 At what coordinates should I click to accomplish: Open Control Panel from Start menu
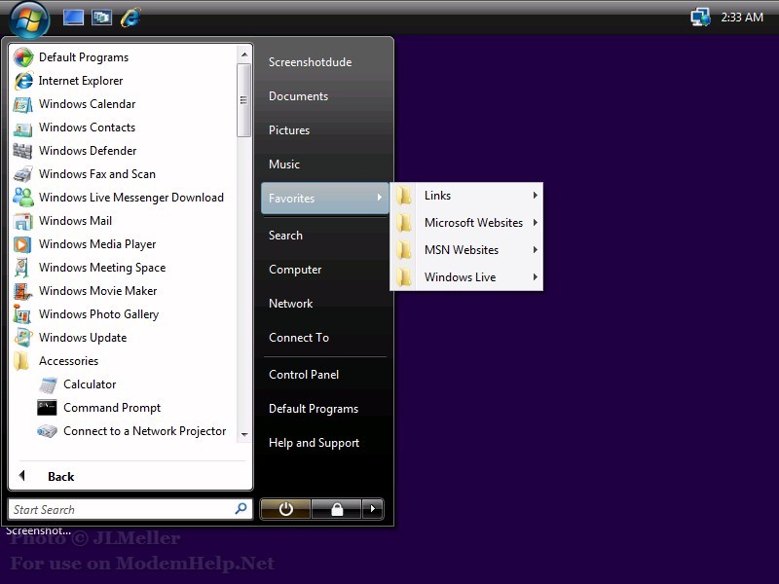coord(304,375)
